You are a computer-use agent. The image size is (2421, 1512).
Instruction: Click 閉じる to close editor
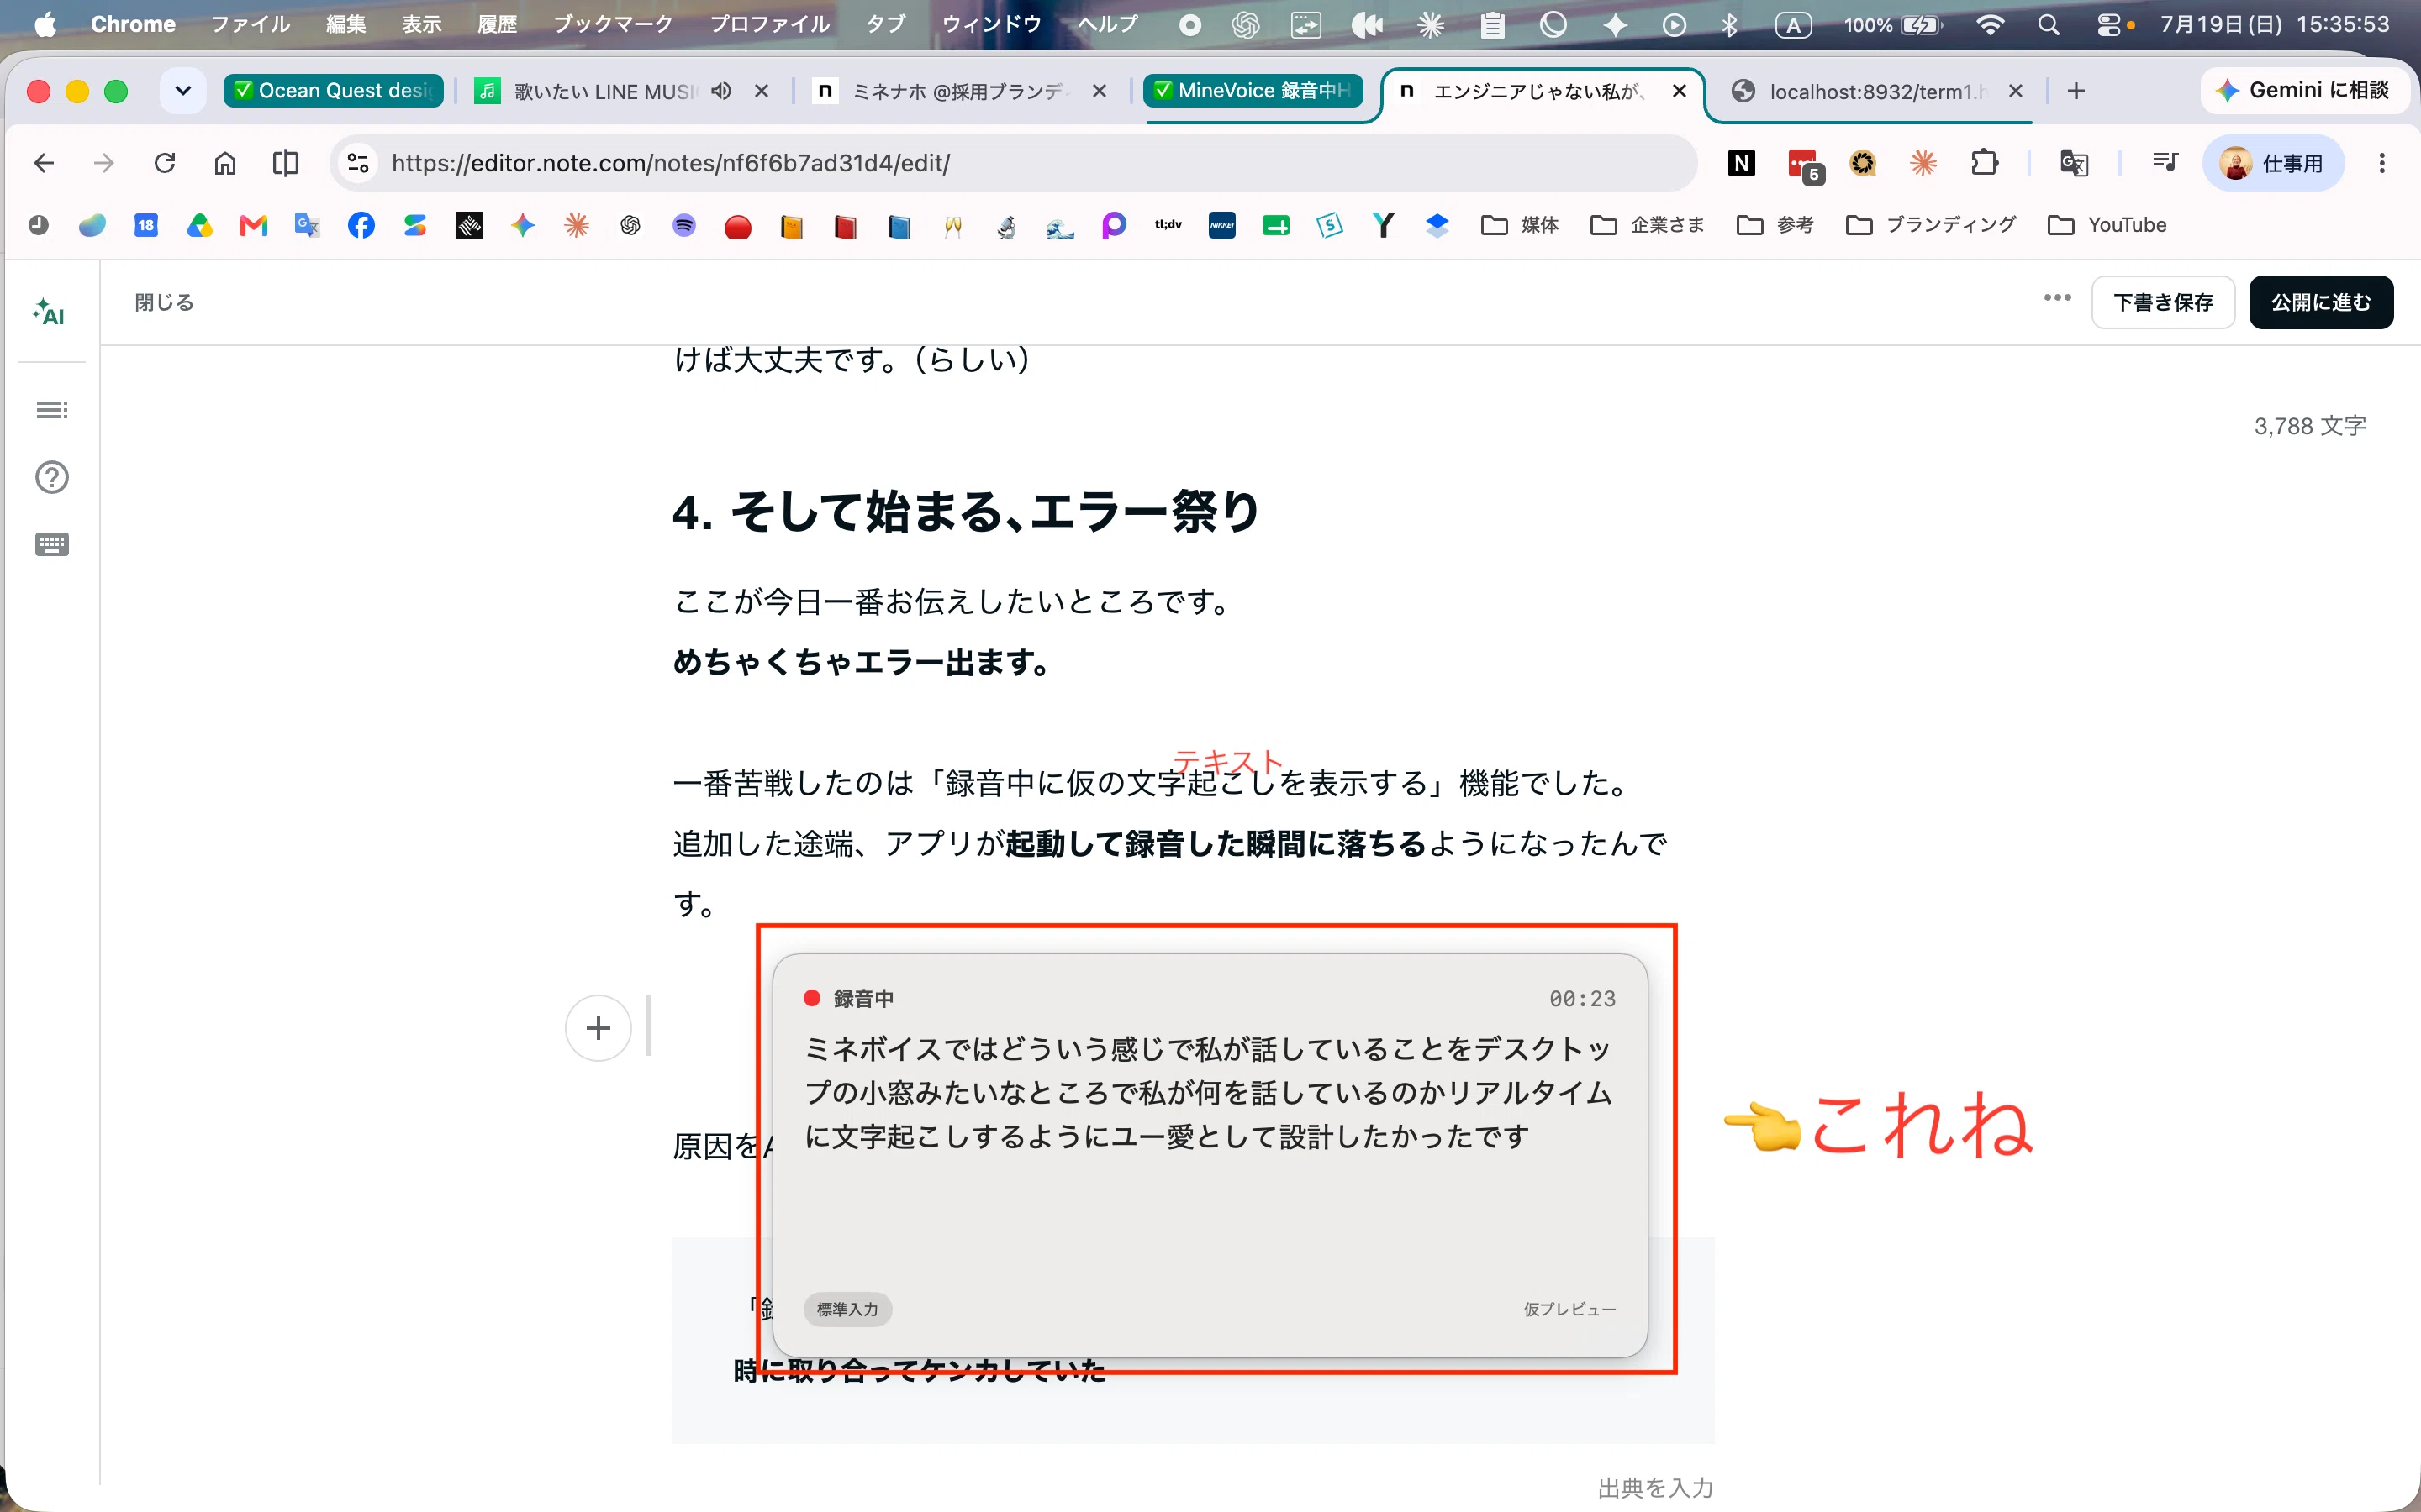click(164, 302)
